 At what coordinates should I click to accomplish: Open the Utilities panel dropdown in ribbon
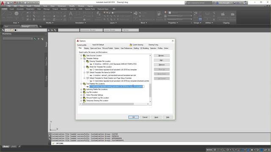coord(209,23)
